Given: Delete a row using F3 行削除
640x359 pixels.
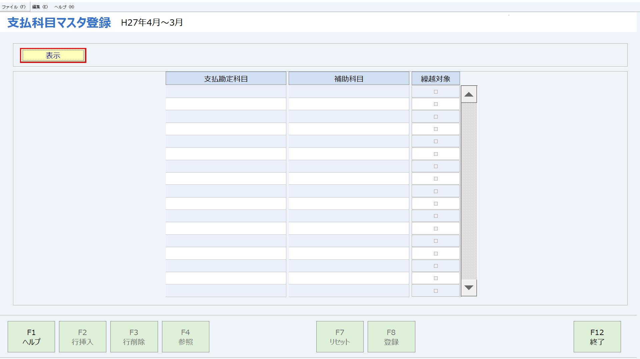Looking at the screenshot, I should [x=134, y=336].
